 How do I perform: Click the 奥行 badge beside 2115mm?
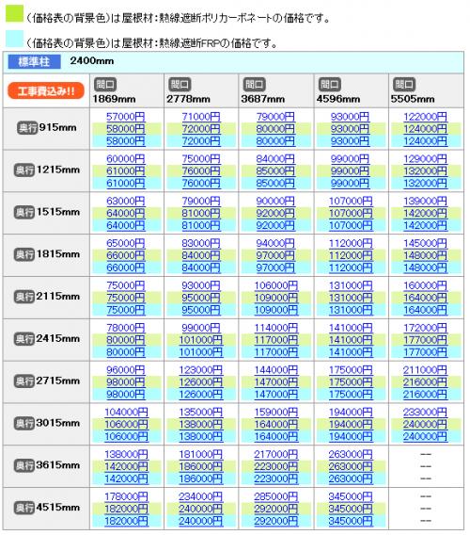point(24,297)
